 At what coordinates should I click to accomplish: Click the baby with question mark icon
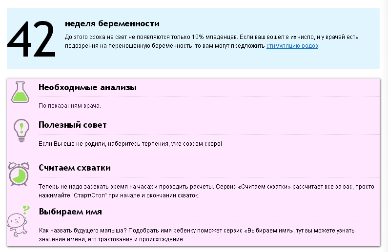point(19,222)
